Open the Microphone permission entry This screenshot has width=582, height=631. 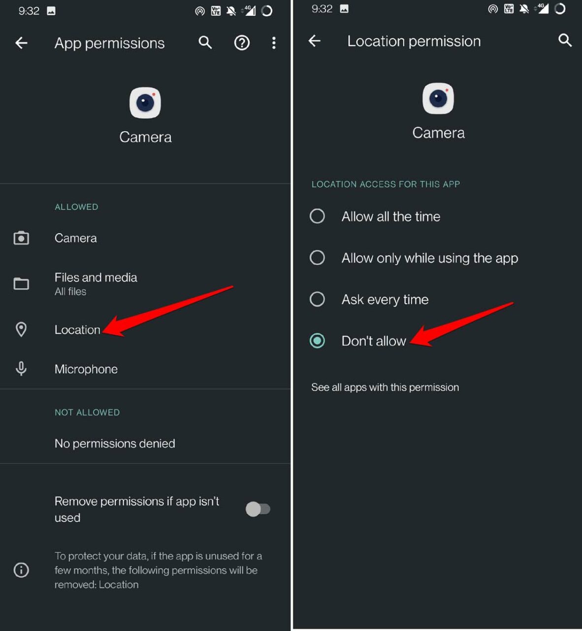tap(145, 369)
